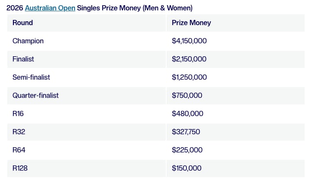Click the $2,150,000 prize amount
The height and width of the screenshot is (181, 312).
(x=189, y=59)
